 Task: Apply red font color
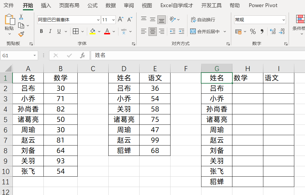(107, 31)
